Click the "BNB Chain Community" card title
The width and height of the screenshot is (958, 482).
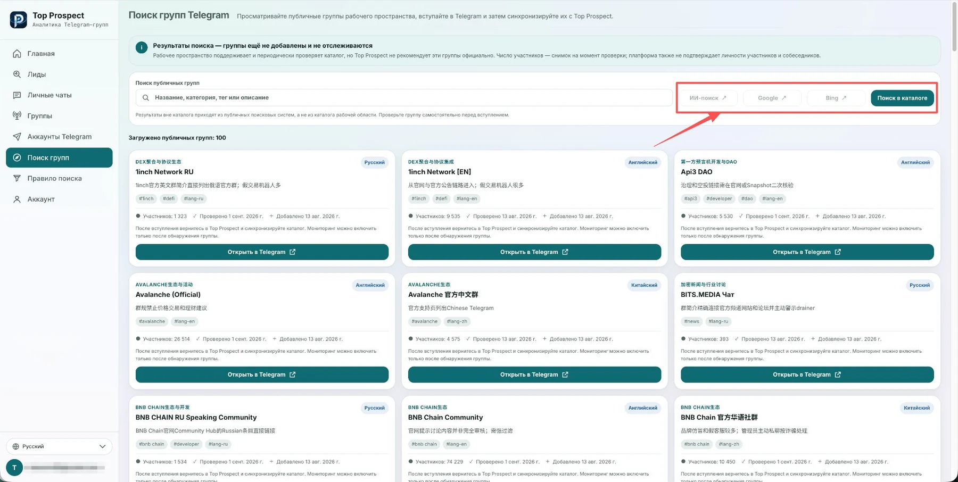445,418
